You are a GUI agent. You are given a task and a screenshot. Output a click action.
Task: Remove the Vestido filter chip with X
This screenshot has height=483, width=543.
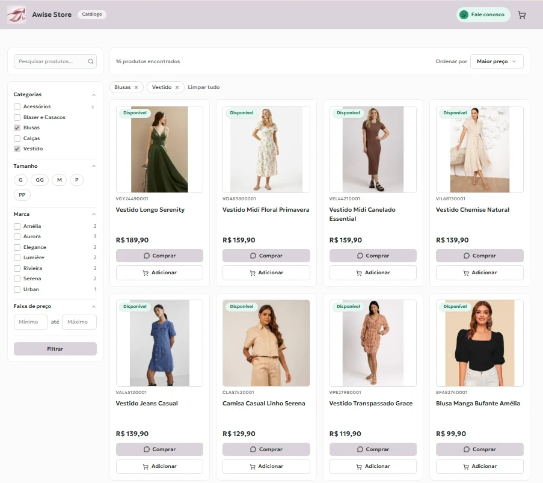(x=177, y=87)
